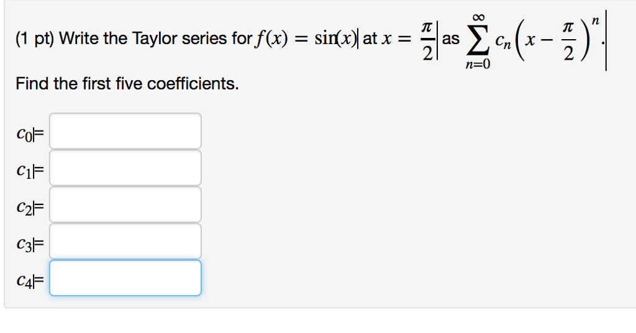This screenshot has height=333, width=636.
Task: Focus the c1 coefficient input box
Action: pos(125,168)
